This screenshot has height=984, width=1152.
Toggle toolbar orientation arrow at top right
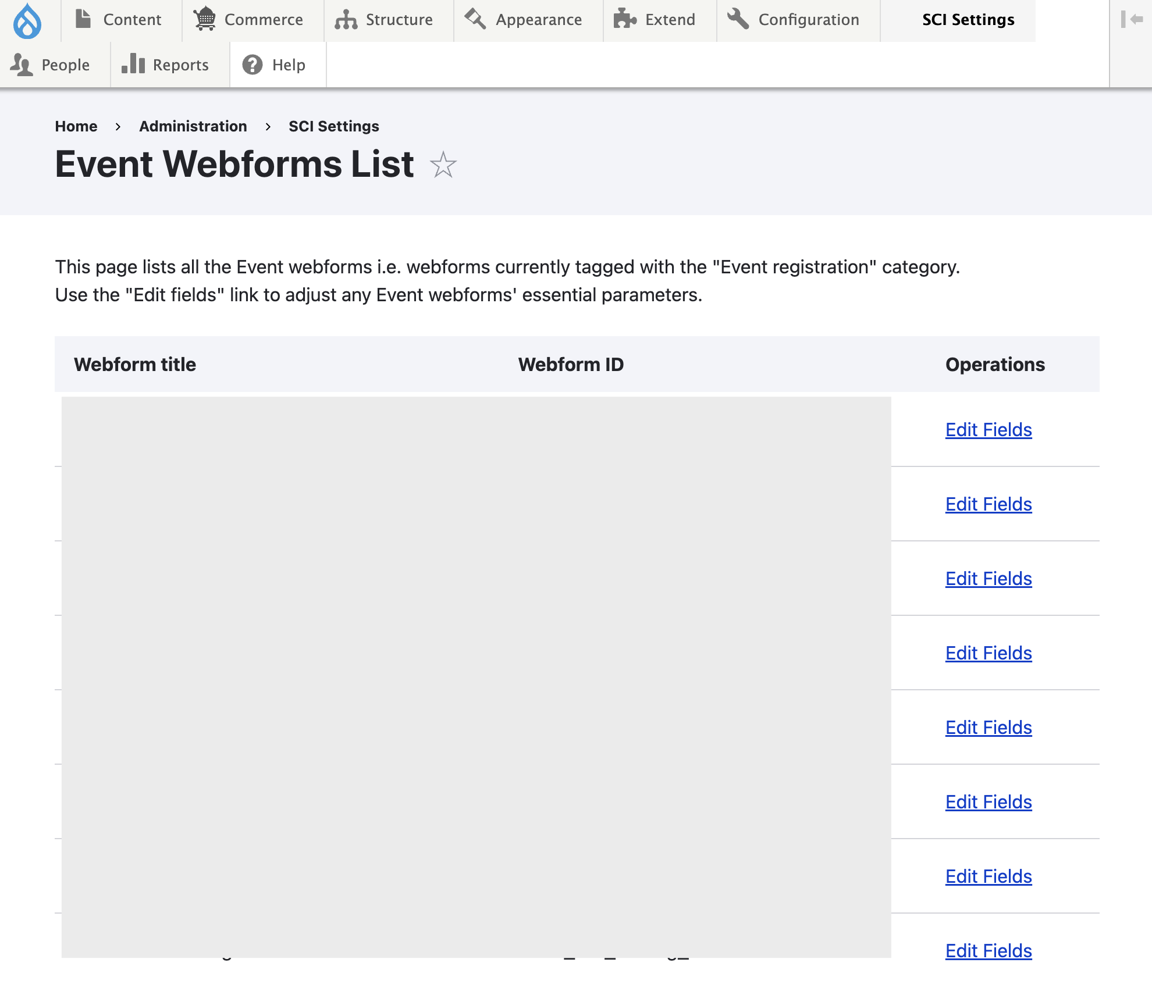(1132, 20)
